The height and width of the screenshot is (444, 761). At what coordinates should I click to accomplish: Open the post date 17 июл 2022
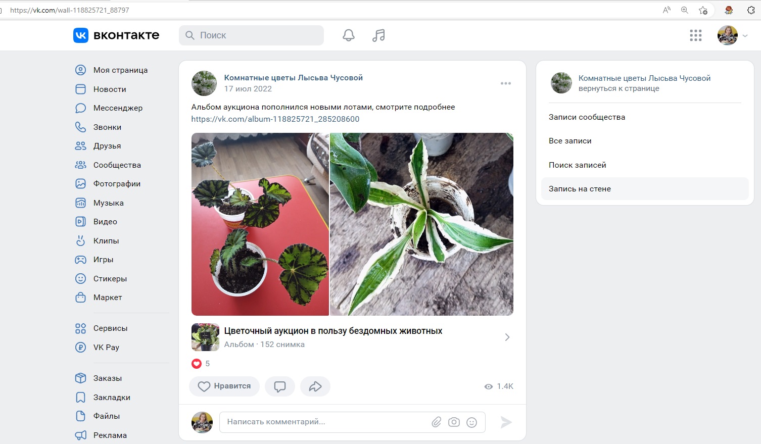[x=248, y=89]
